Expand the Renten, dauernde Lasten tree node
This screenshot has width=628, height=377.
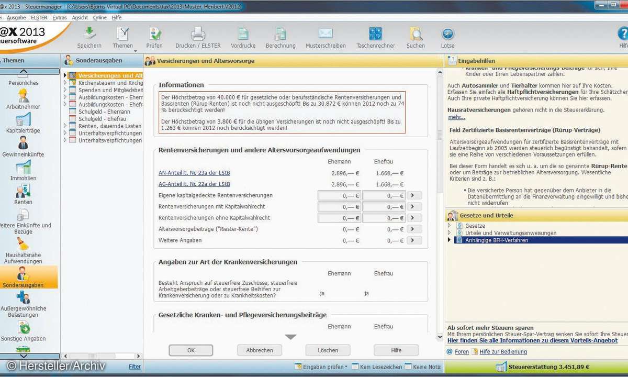[65, 126]
